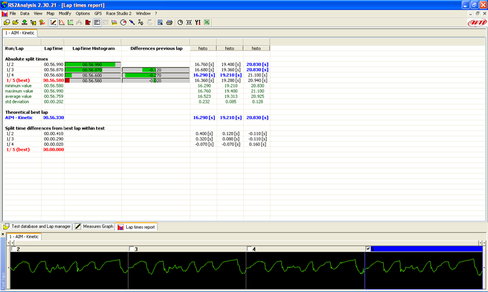Click the theoretical best lap '00.56.330'
Screen dimensions: 488x292
(54, 117)
